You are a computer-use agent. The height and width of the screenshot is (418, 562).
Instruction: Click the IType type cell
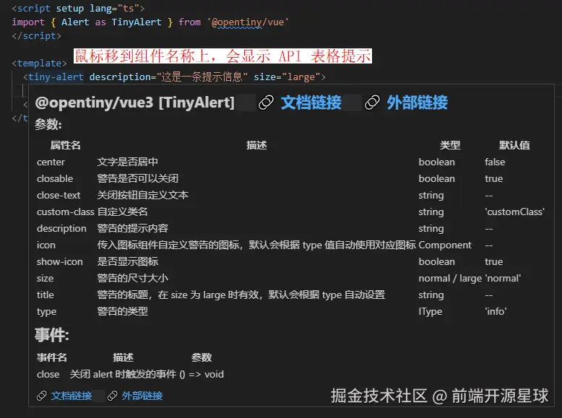(430, 312)
